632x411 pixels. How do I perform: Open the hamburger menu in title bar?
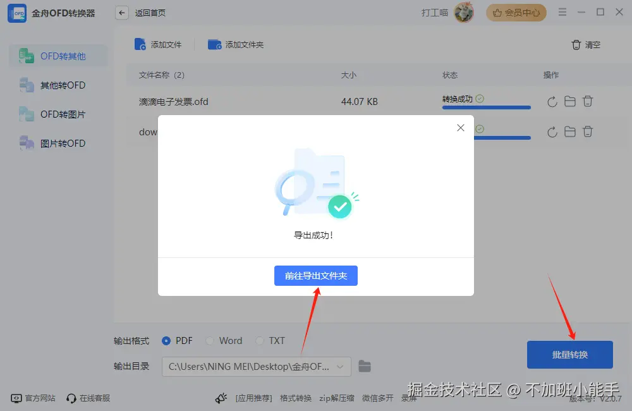(562, 12)
